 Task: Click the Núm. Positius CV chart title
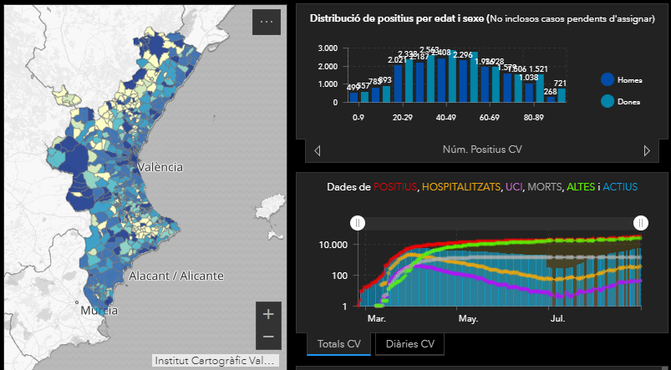point(481,150)
